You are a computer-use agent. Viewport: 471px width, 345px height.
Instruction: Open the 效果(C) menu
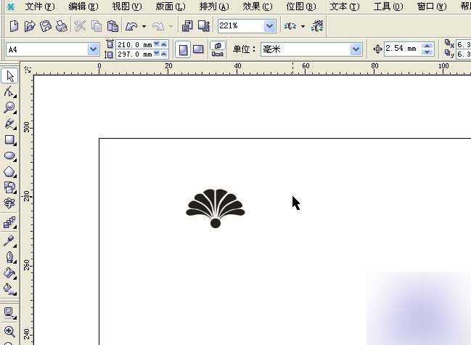[258, 7]
